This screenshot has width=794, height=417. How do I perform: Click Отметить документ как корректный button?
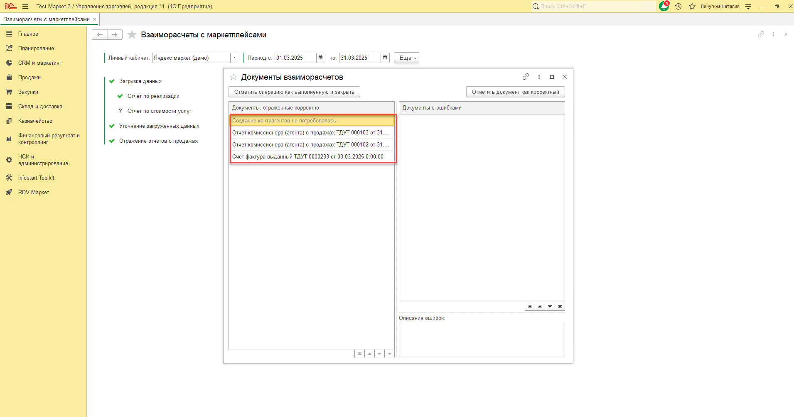click(x=515, y=92)
